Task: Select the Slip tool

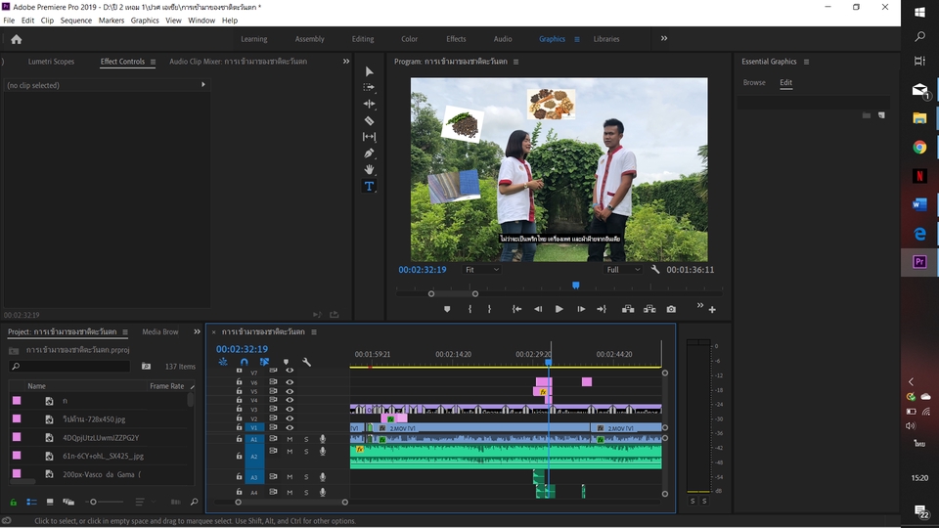Action: tap(369, 137)
